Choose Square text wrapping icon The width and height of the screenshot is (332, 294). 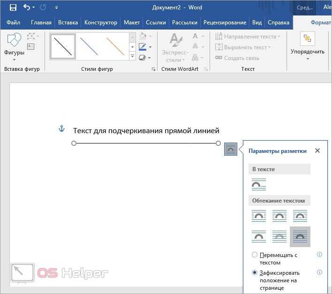[x=258, y=216]
